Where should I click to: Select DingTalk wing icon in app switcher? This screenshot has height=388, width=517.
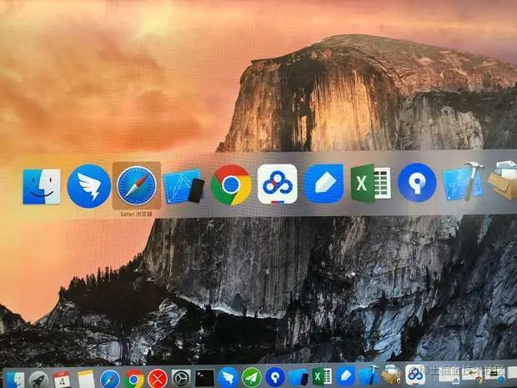89,186
